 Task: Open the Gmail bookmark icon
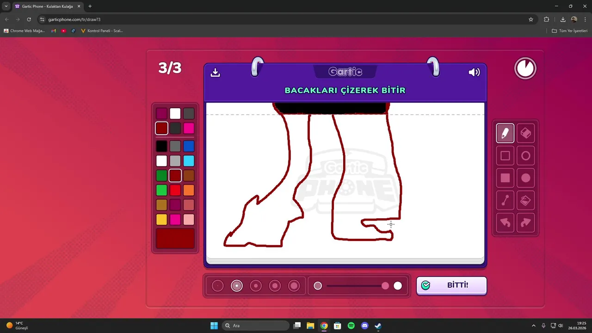(x=54, y=31)
